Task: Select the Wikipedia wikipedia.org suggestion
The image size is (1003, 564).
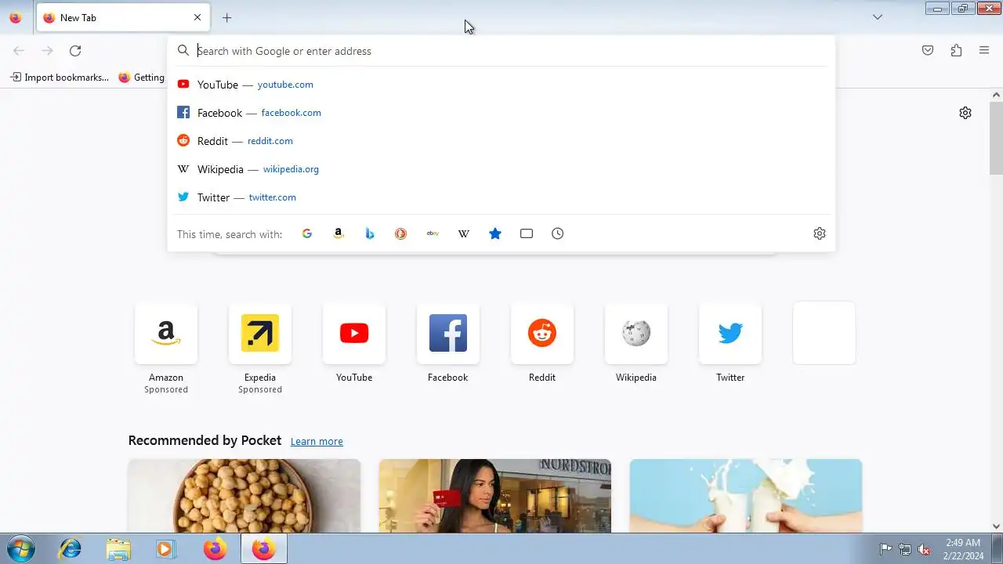Action: click(501, 169)
